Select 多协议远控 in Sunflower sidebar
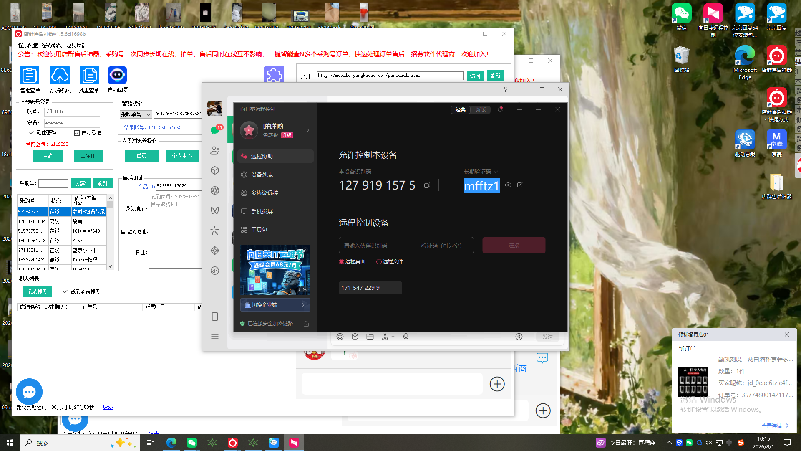This screenshot has height=451, width=801. (x=275, y=193)
